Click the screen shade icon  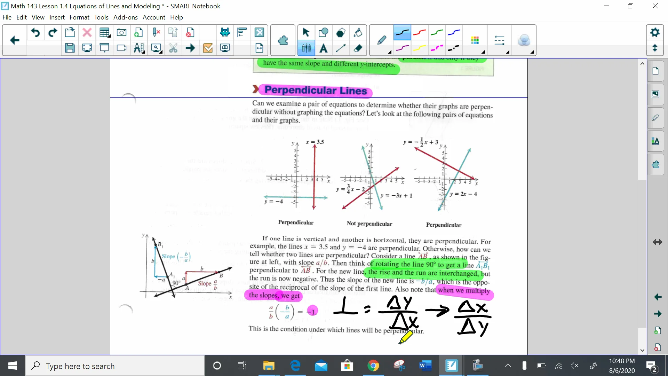tap(104, 48)
